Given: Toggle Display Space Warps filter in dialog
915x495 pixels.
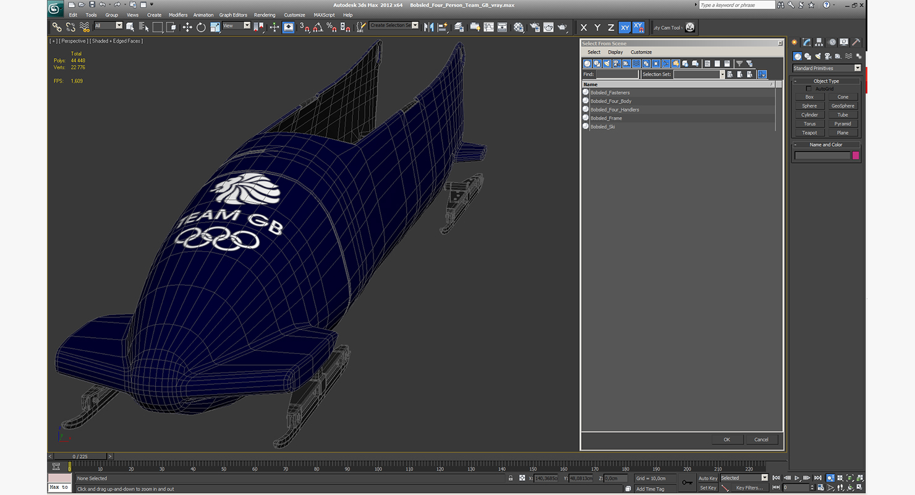Looking at the screenshot, I should (x=637, y=63).
